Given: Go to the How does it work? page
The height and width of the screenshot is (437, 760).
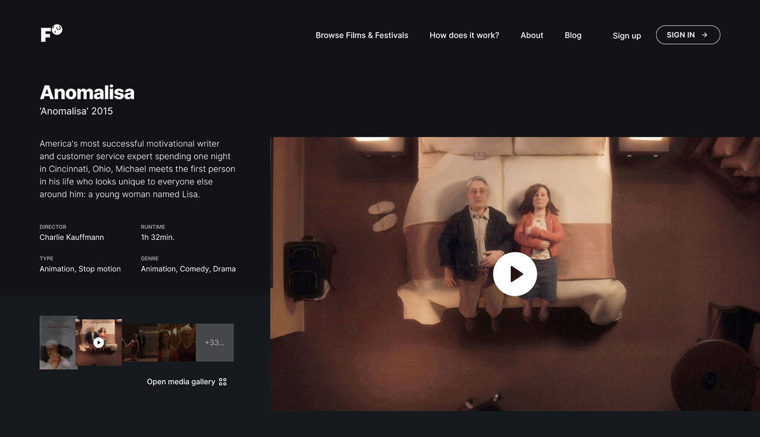Looking at the screenshot, I should point(464,35).
